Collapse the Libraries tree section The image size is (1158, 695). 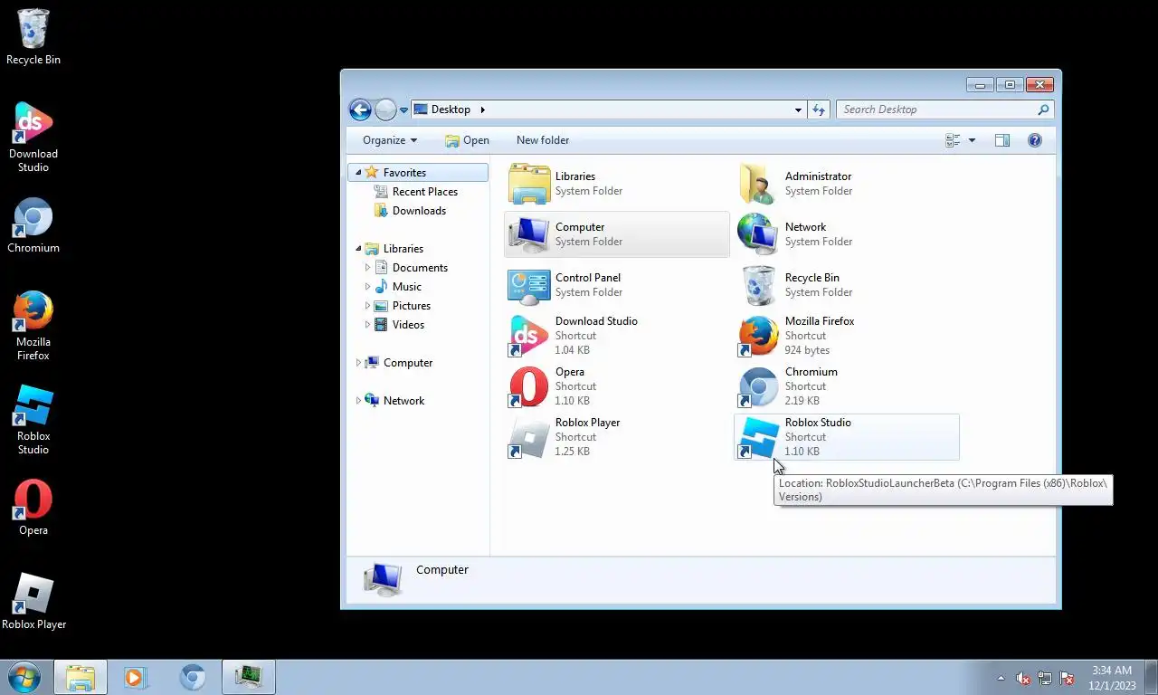click(x=358, y=249)
